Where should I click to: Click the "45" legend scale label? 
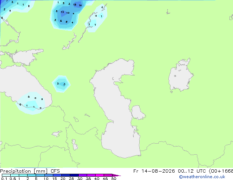105,179
